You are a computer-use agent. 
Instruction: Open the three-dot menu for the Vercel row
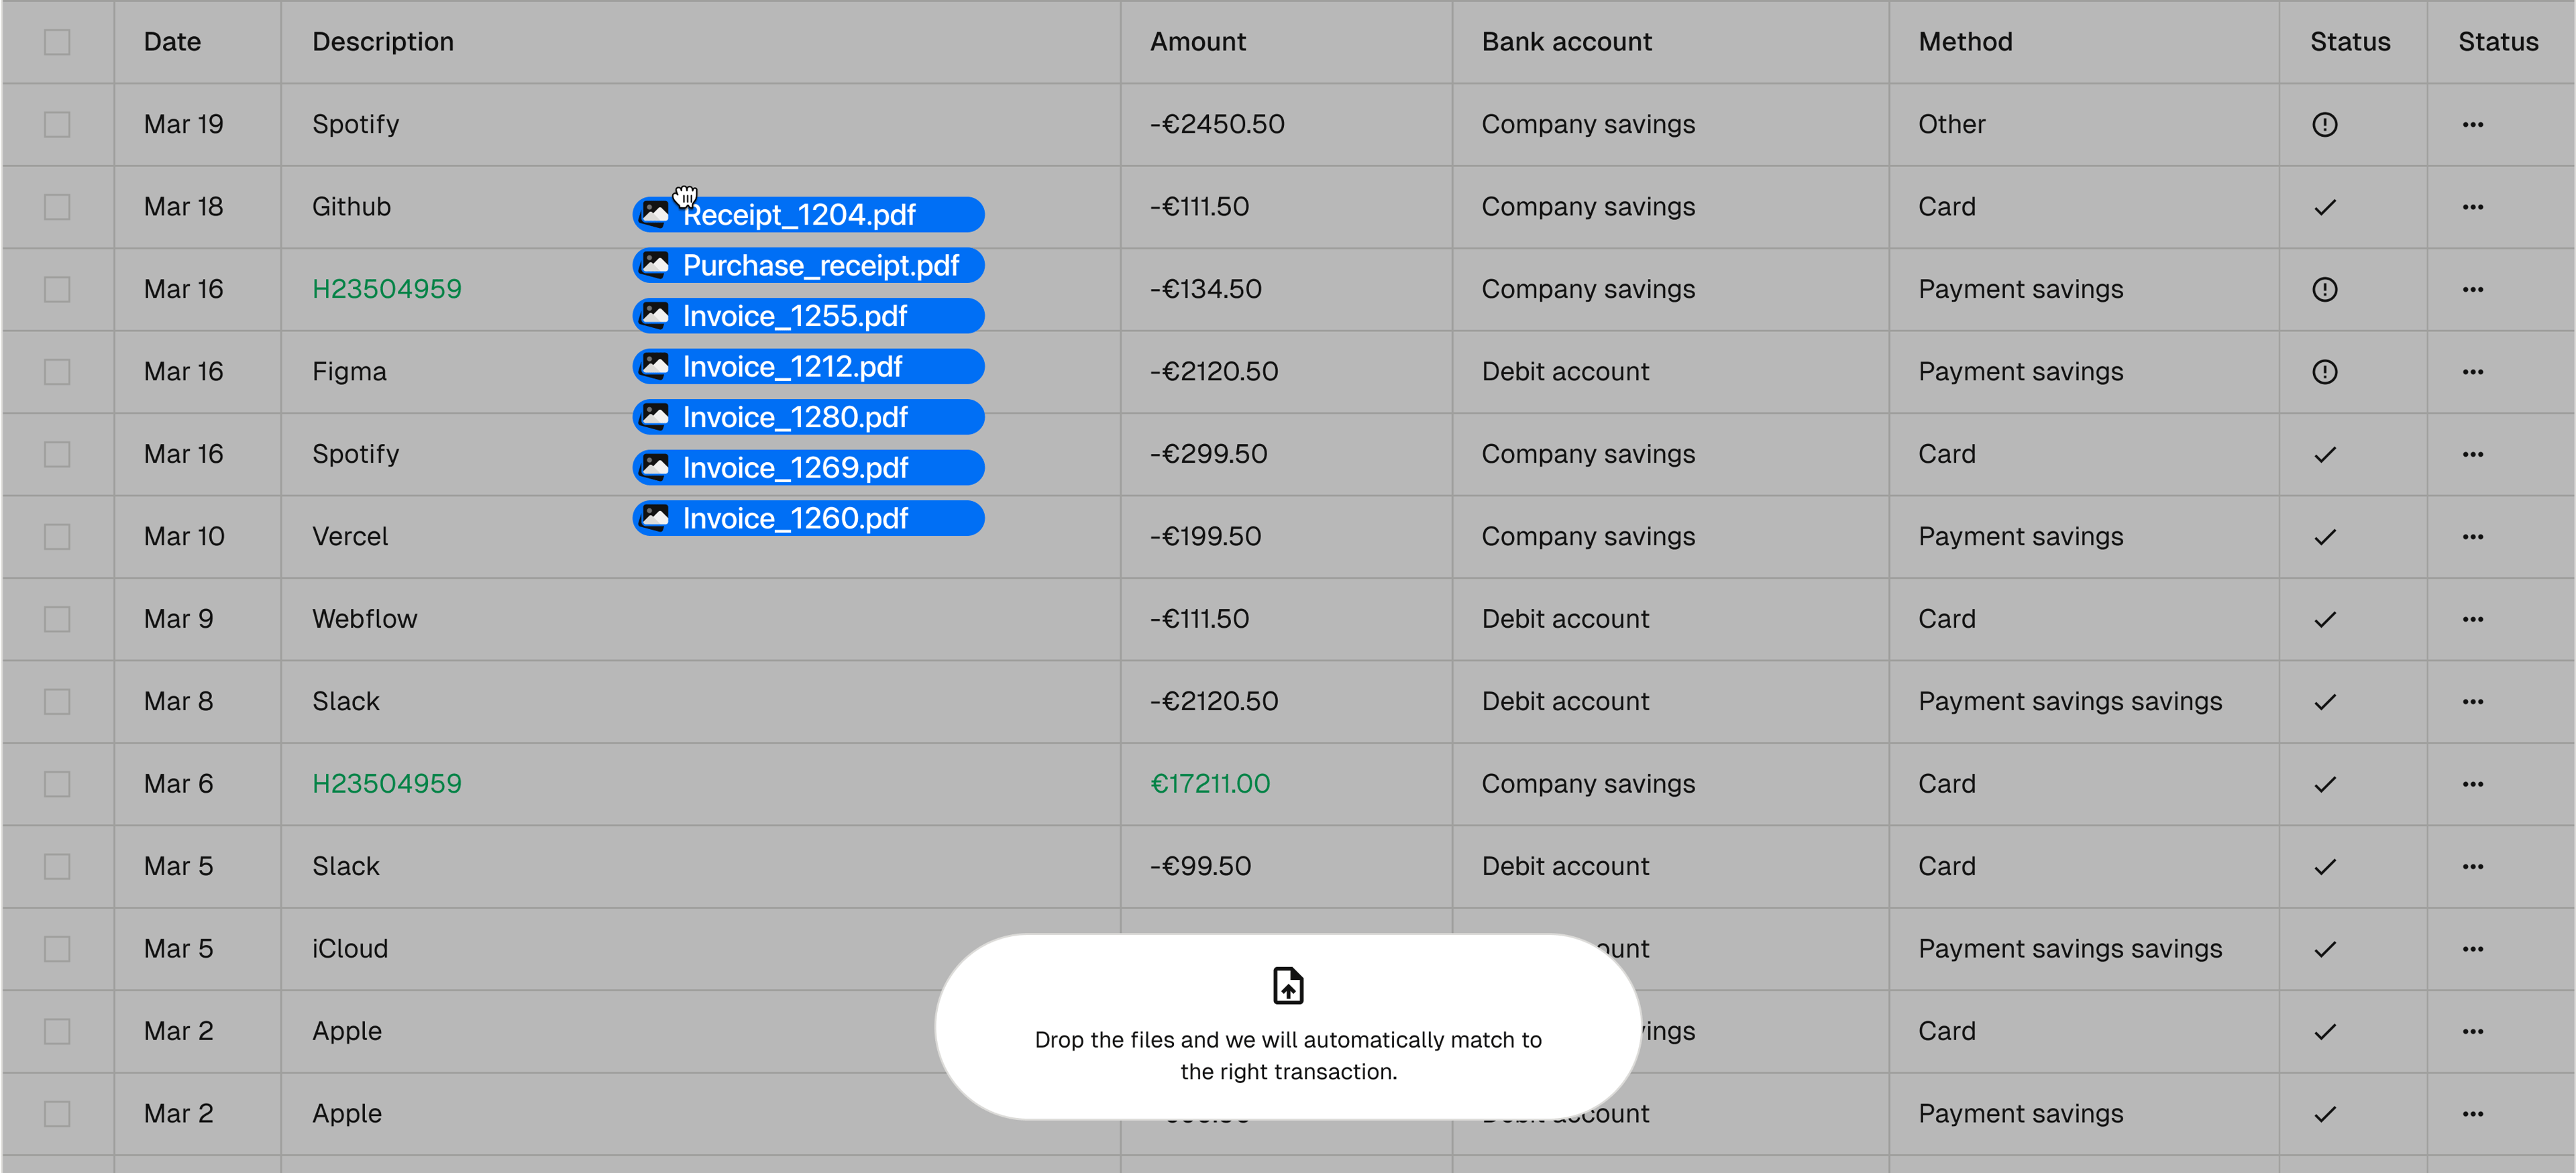2472,537
